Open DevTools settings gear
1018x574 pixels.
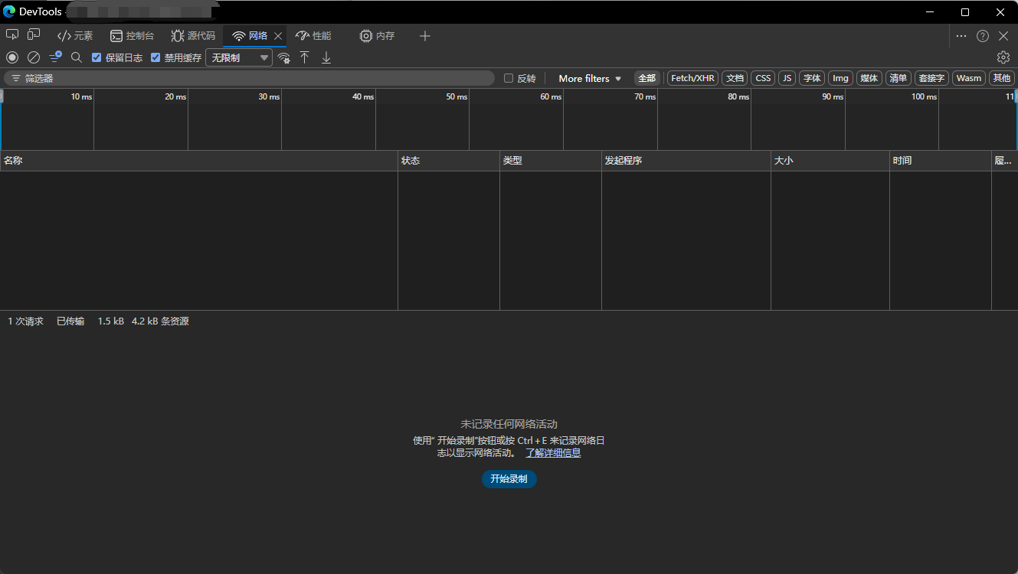point(1003,57)
